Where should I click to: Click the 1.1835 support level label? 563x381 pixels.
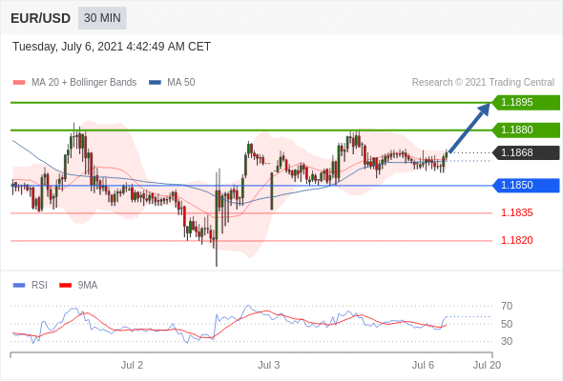coord(516,213)
